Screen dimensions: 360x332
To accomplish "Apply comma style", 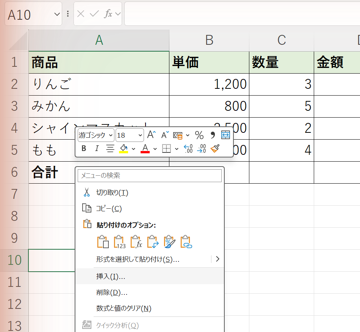I will click(x=213, y=135).
